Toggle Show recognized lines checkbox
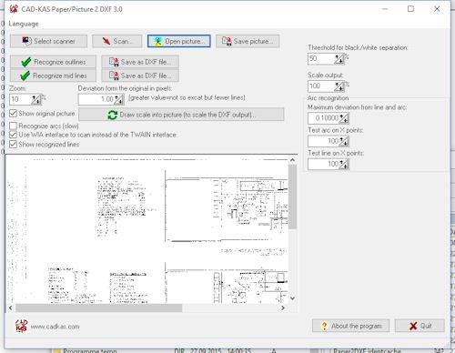Image resolution: width=455 pixels, height=353 pixels. [13, 145]
